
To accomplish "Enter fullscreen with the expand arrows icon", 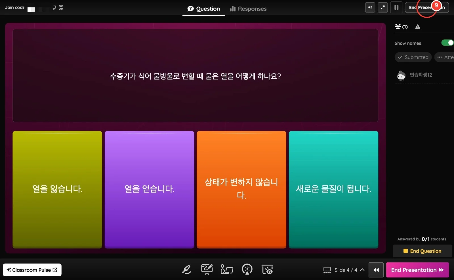I will [x=383, y=8].
